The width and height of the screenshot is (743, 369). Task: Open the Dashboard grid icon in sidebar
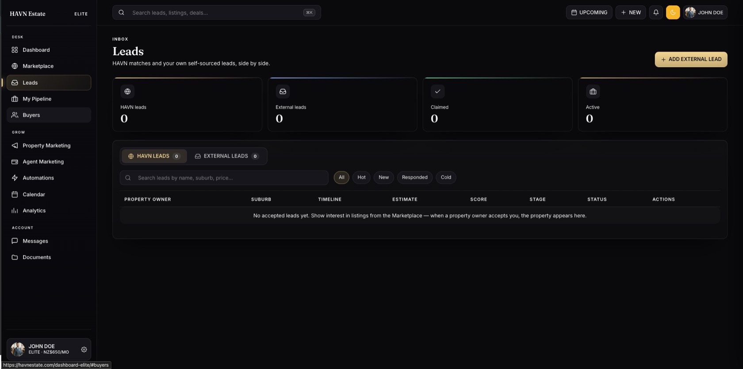click(x=15, y=50)
